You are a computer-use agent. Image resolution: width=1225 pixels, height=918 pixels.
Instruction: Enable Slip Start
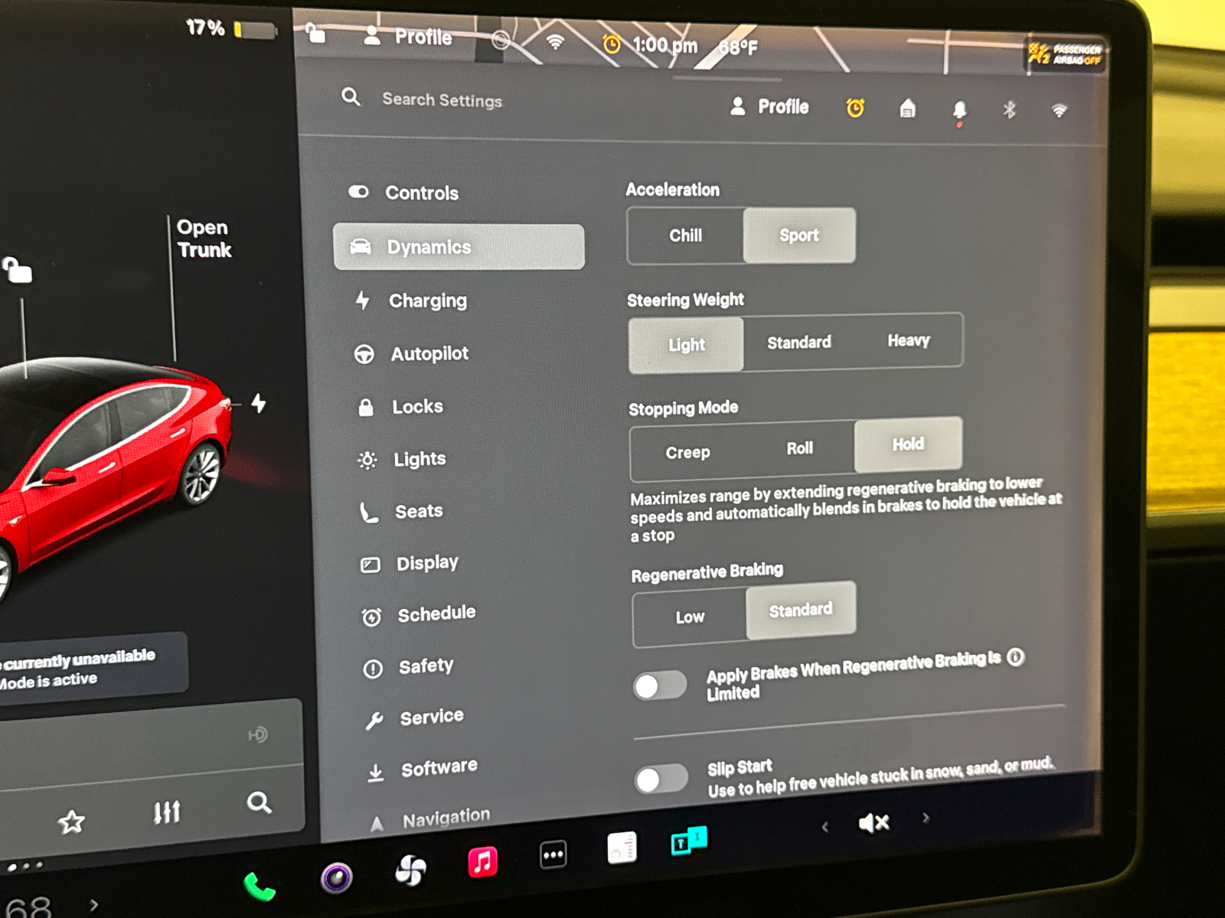(x=661, y=779)
